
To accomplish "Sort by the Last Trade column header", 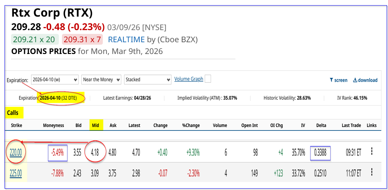I will pyautogui.click(x=351, y=125).
